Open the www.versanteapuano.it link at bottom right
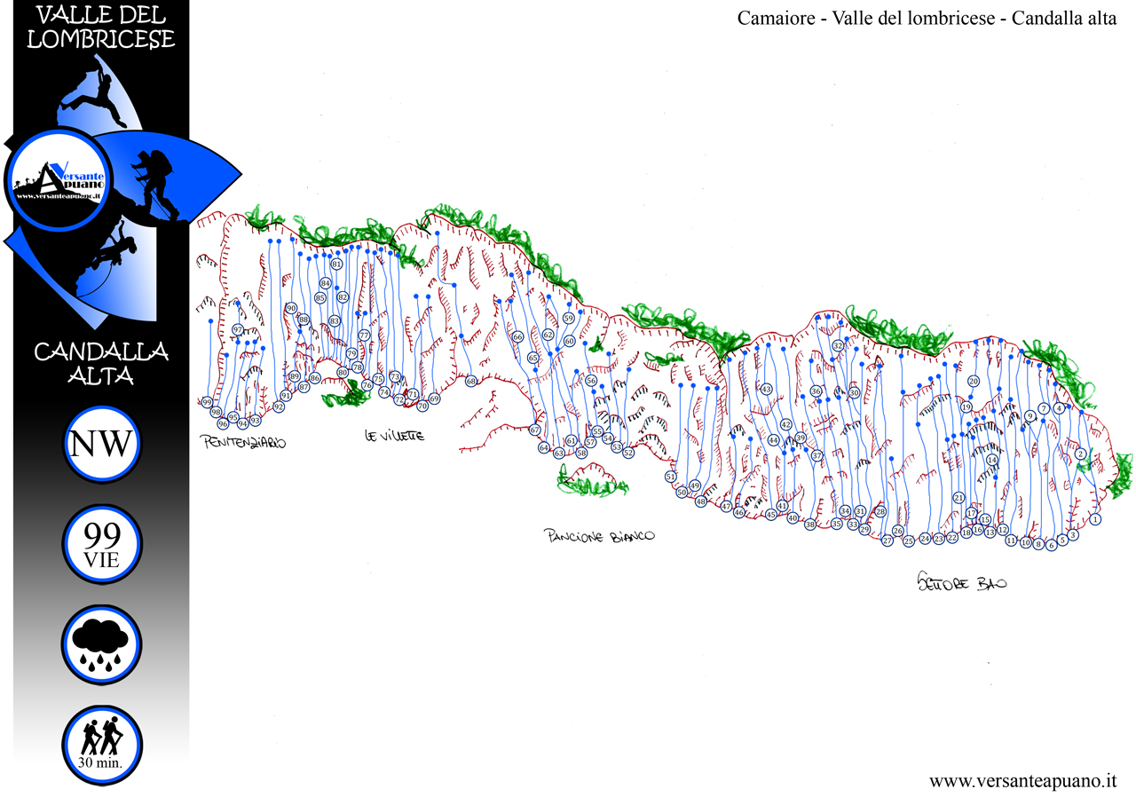This screenshot has width=1136, height=805. (x=1022, y=782)
